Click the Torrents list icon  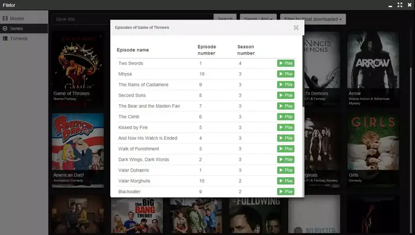tap(5, 38)
